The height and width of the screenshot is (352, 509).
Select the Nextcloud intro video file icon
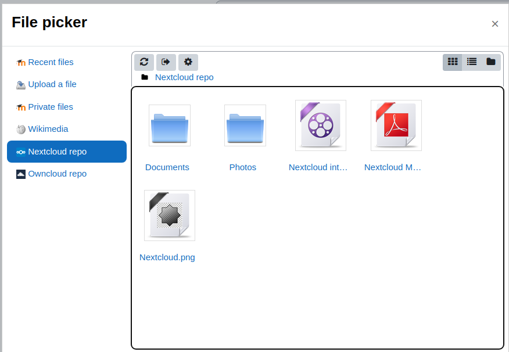click(321, 125)
